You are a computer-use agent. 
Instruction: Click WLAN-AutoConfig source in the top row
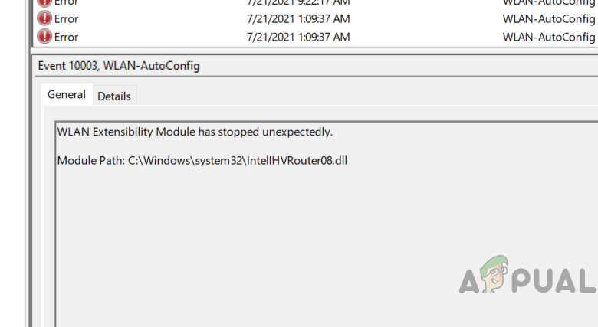(548, 3)
